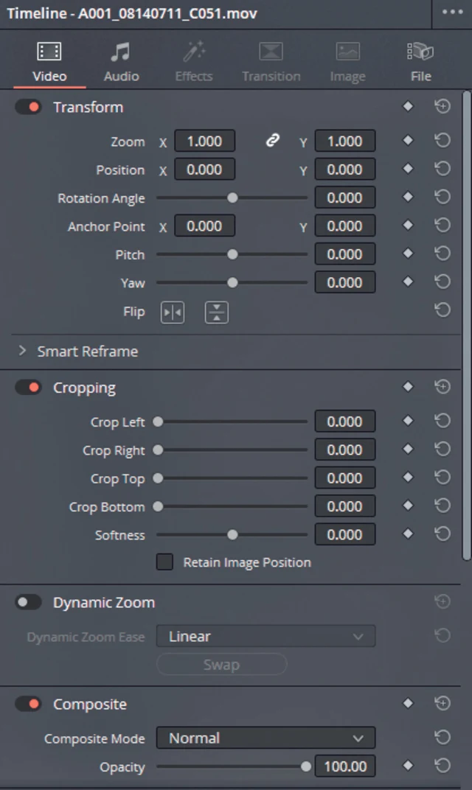Viewport: 472px width, 790px height.
Task: Reset the Rotation Angle value
Action: (442, 197)
